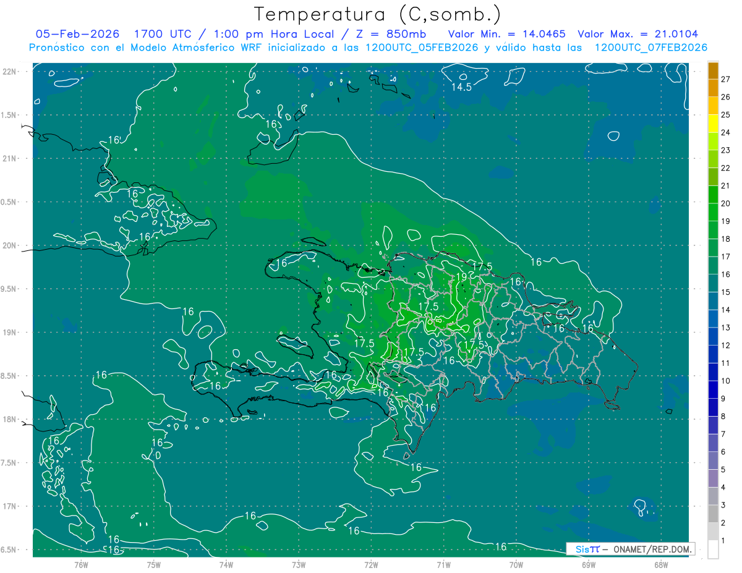Click 'Valor Min. = 14.0465' text
742x573 pixels.
[x=506, y=34]
